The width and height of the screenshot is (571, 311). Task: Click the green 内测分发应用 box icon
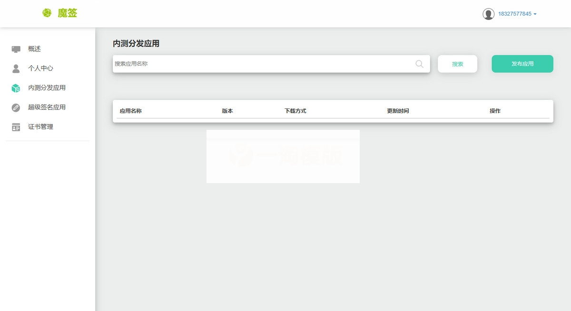[x=16, y=87]
